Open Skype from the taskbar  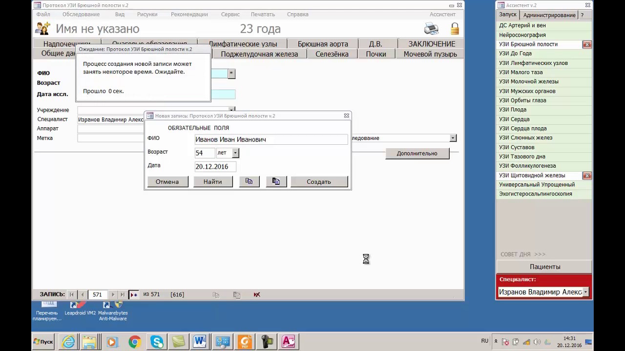tap(157, 342)
